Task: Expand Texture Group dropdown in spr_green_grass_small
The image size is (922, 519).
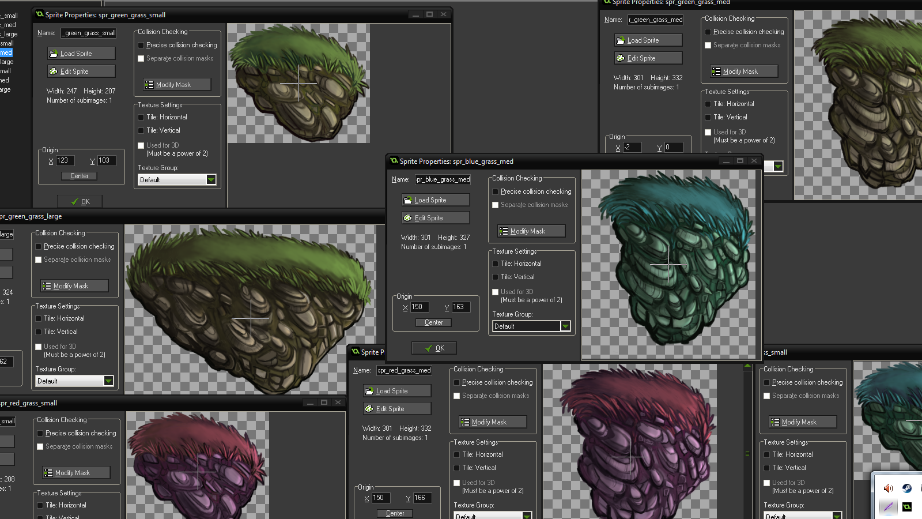Action: (211, 179)
